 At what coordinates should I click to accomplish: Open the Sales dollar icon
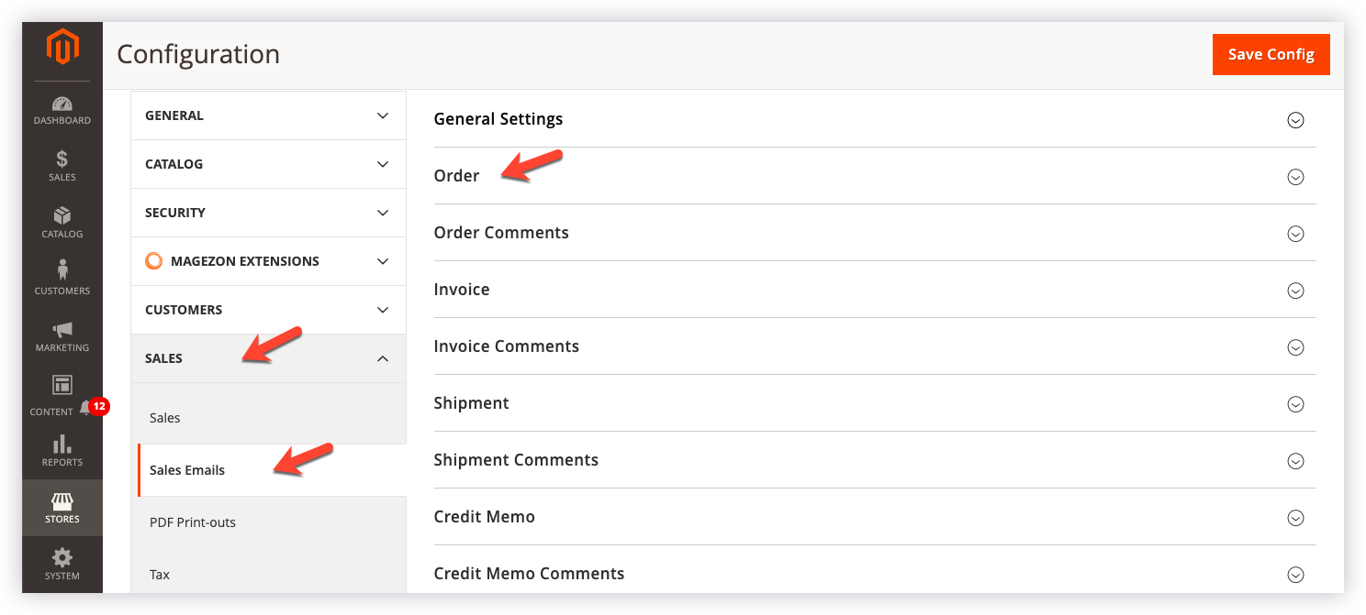[62, 159]
